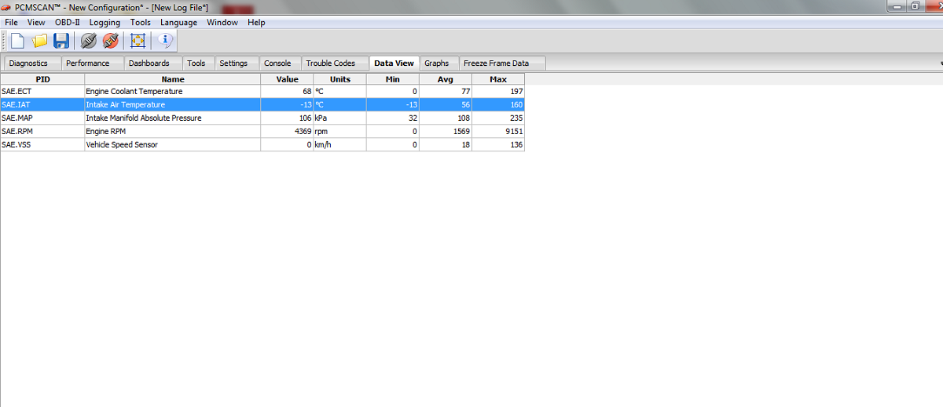Open the OBD-II menu
The height and width of the screenshot is (407, 943).
(68, 23)
